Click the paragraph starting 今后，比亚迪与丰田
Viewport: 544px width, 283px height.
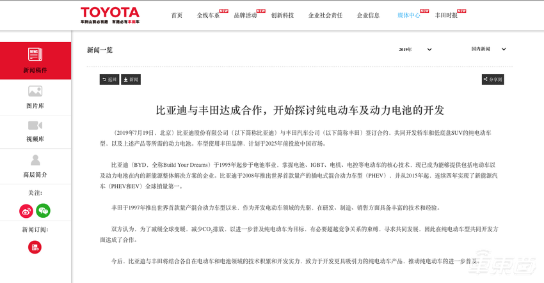[295, 261]
